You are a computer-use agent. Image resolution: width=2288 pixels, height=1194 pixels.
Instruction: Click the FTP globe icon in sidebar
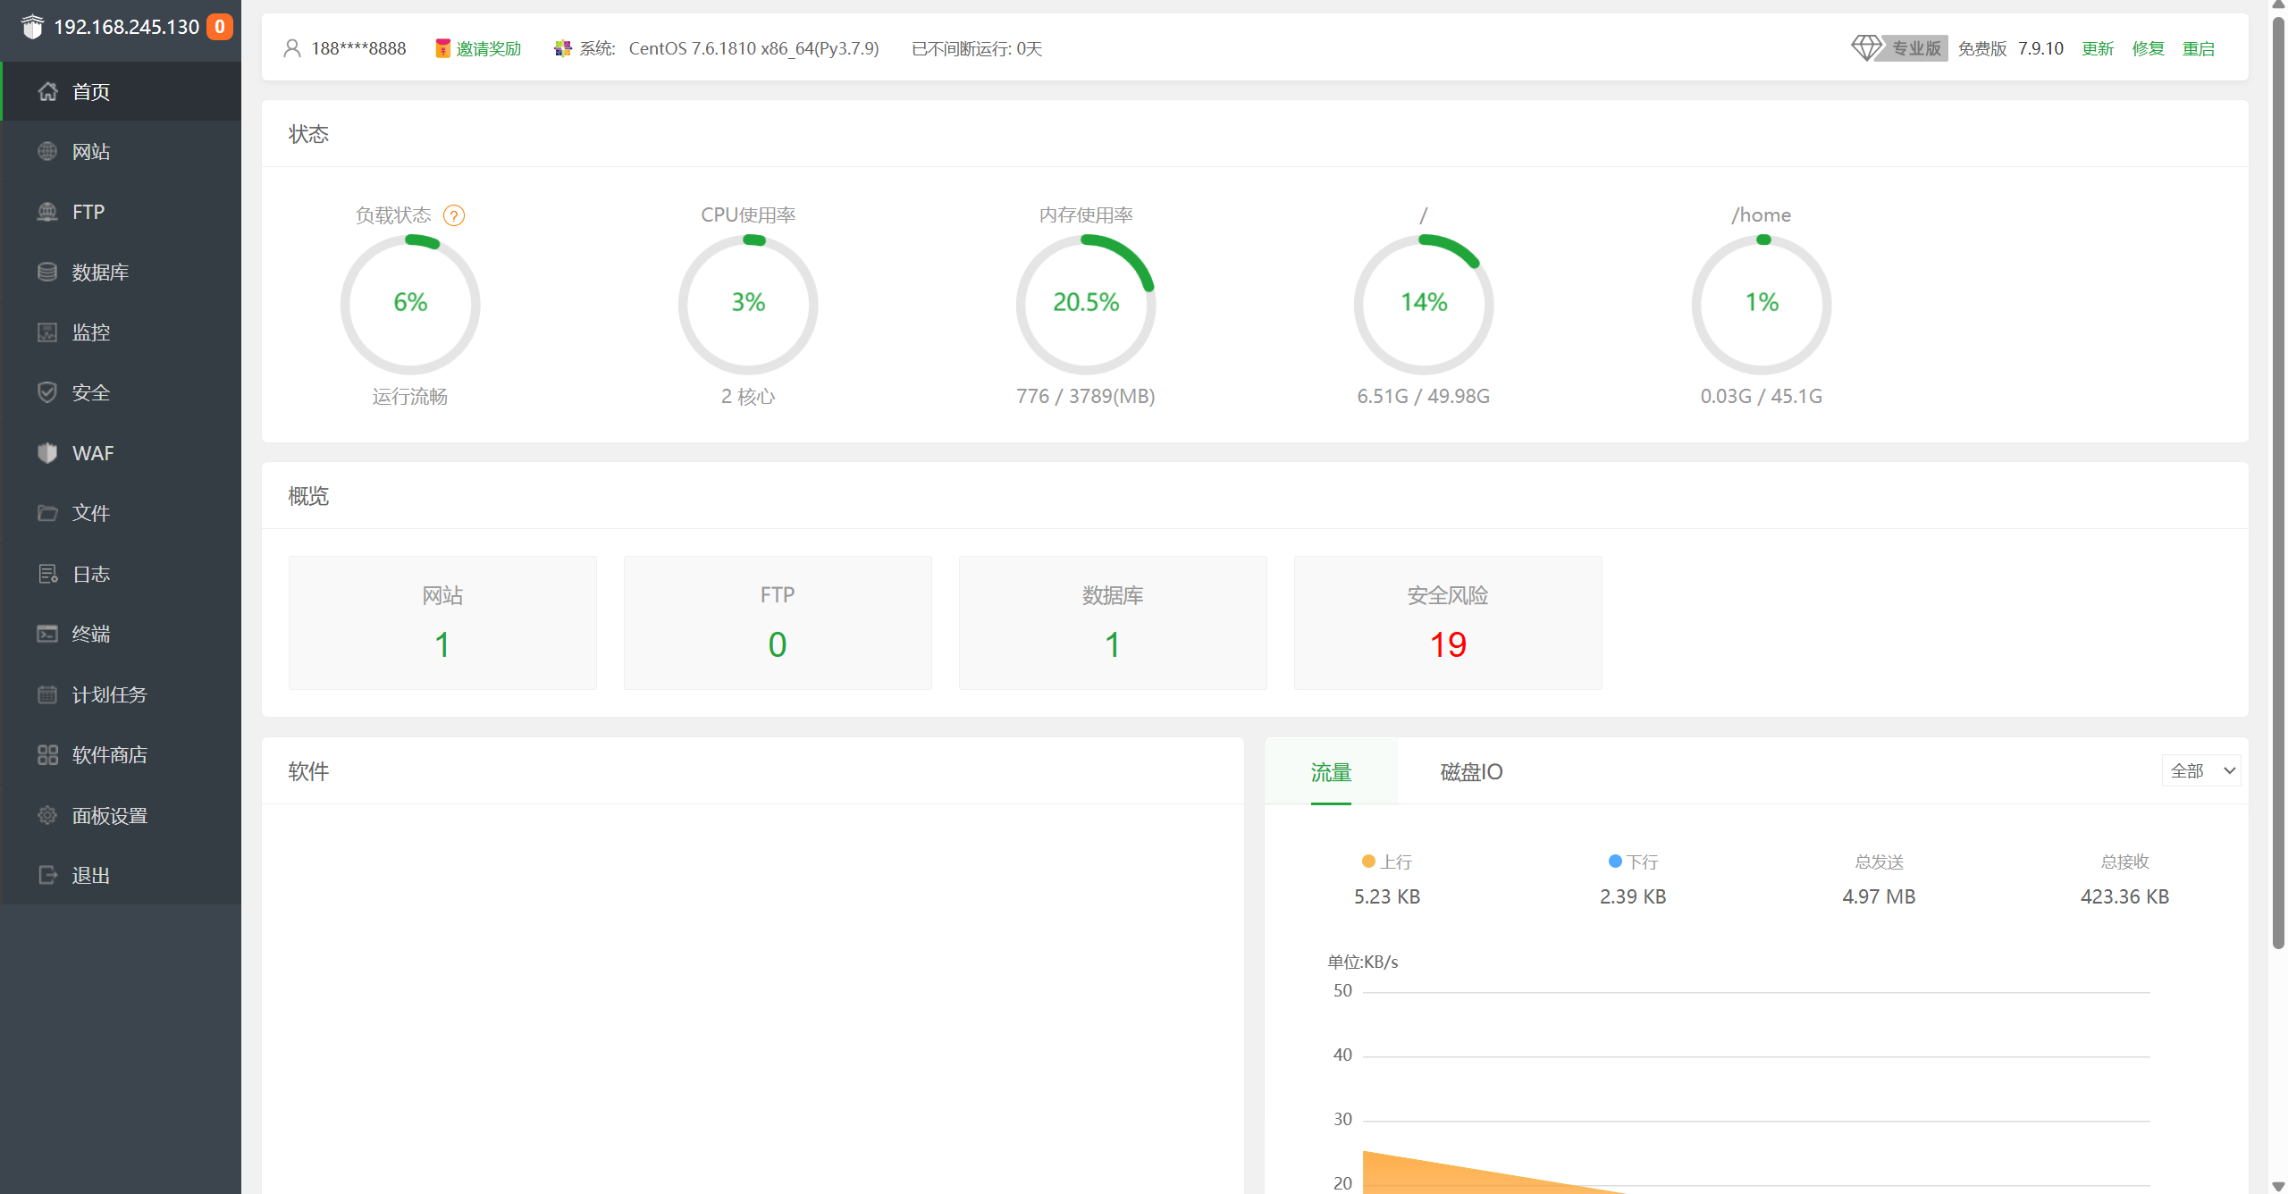[47, 212]
